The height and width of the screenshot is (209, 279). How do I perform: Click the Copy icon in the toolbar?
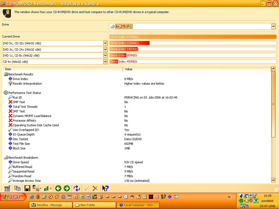pyautogui.click(x=17, y=188)
